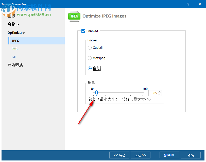
Task: Toggle the Enabled checkbox
Action: click(83, 31)
